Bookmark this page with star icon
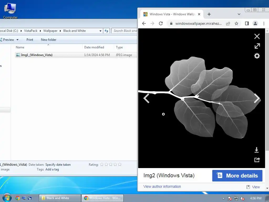 [x=236, y=23]
